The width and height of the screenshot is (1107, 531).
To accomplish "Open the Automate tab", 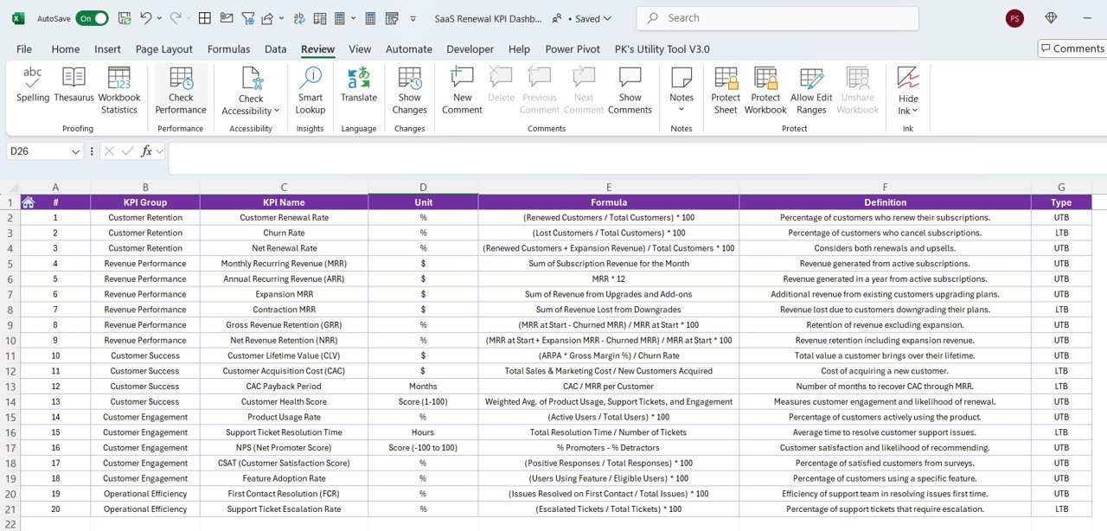I will tap(409, 49).
